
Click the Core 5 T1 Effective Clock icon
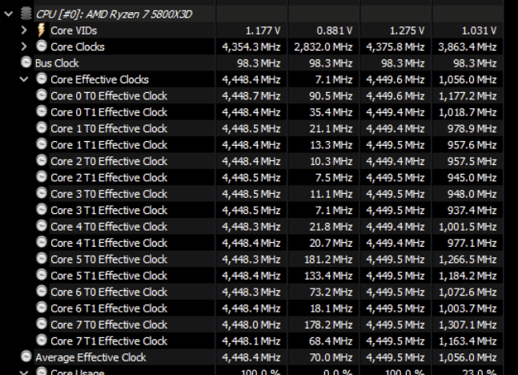[42, 275]
